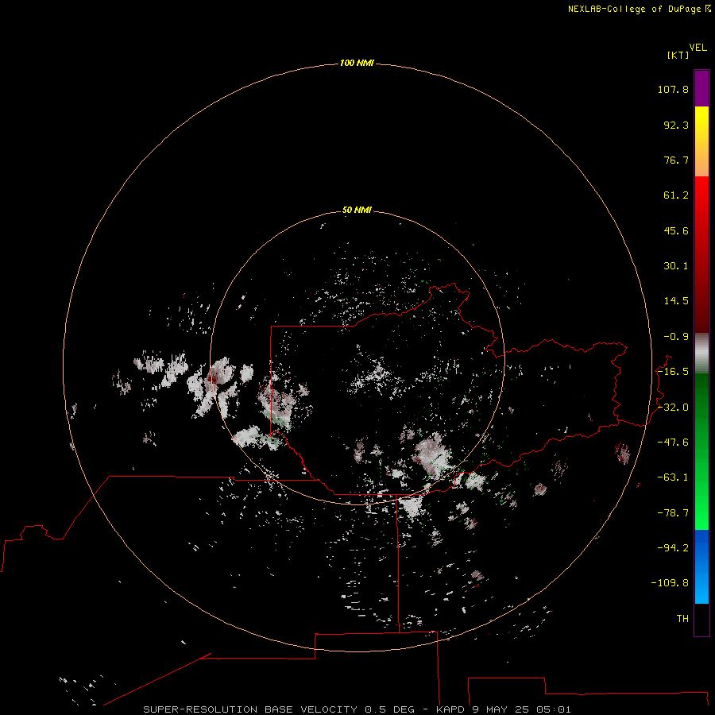Click the -94.2 legend value
The width and height of the screenshot is (715, 715).
(x=673, y=547)
